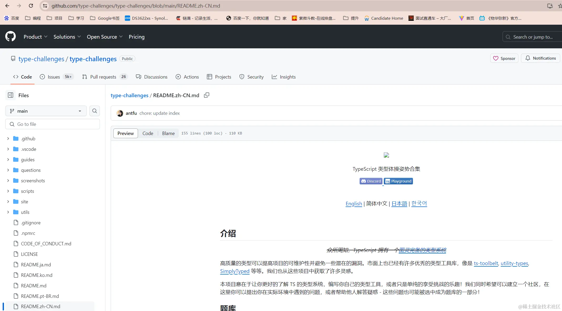Screen dimensions: 562x311
Task: Open the TS Playground badge
Action: pos(398,181)
